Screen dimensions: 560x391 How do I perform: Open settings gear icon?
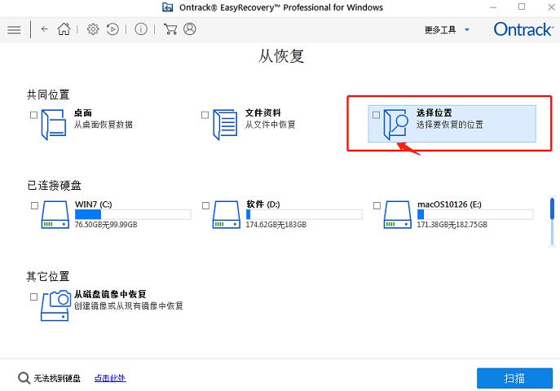click(x=93, y=29)
